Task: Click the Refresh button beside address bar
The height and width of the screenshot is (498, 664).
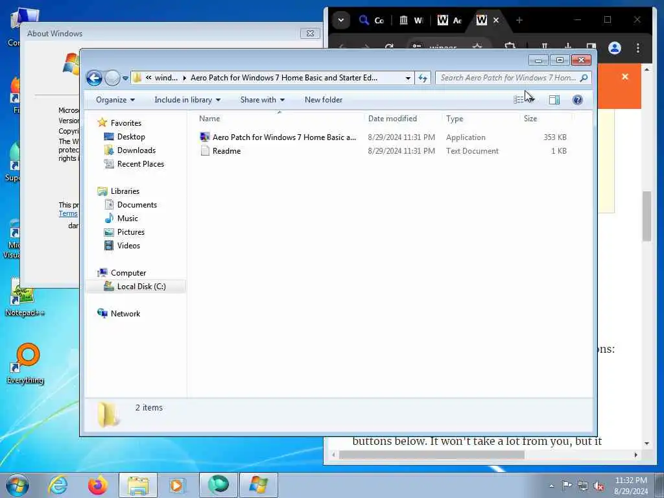Action: [423, 78]
